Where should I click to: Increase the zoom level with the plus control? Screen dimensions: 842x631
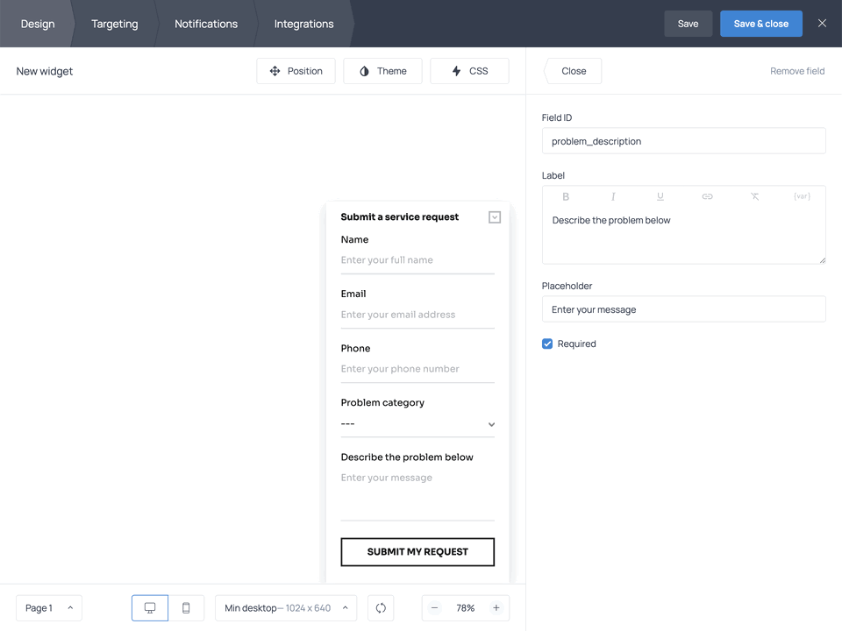[x=496, y=607]
